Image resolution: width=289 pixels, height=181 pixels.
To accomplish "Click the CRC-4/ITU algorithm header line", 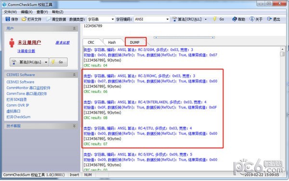I will (x=138, y=128).
